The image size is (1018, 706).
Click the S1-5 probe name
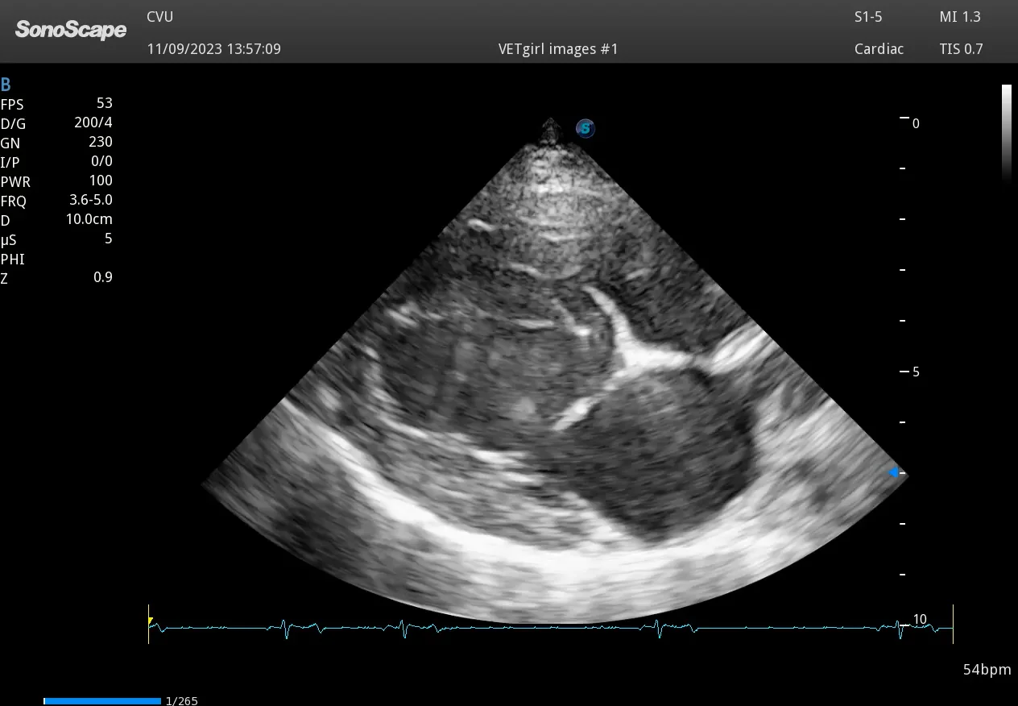[868, 17]
